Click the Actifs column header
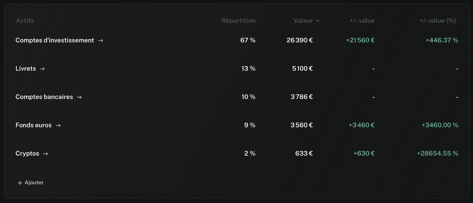This screenshot has height=203, width=473. click(25, 21)
